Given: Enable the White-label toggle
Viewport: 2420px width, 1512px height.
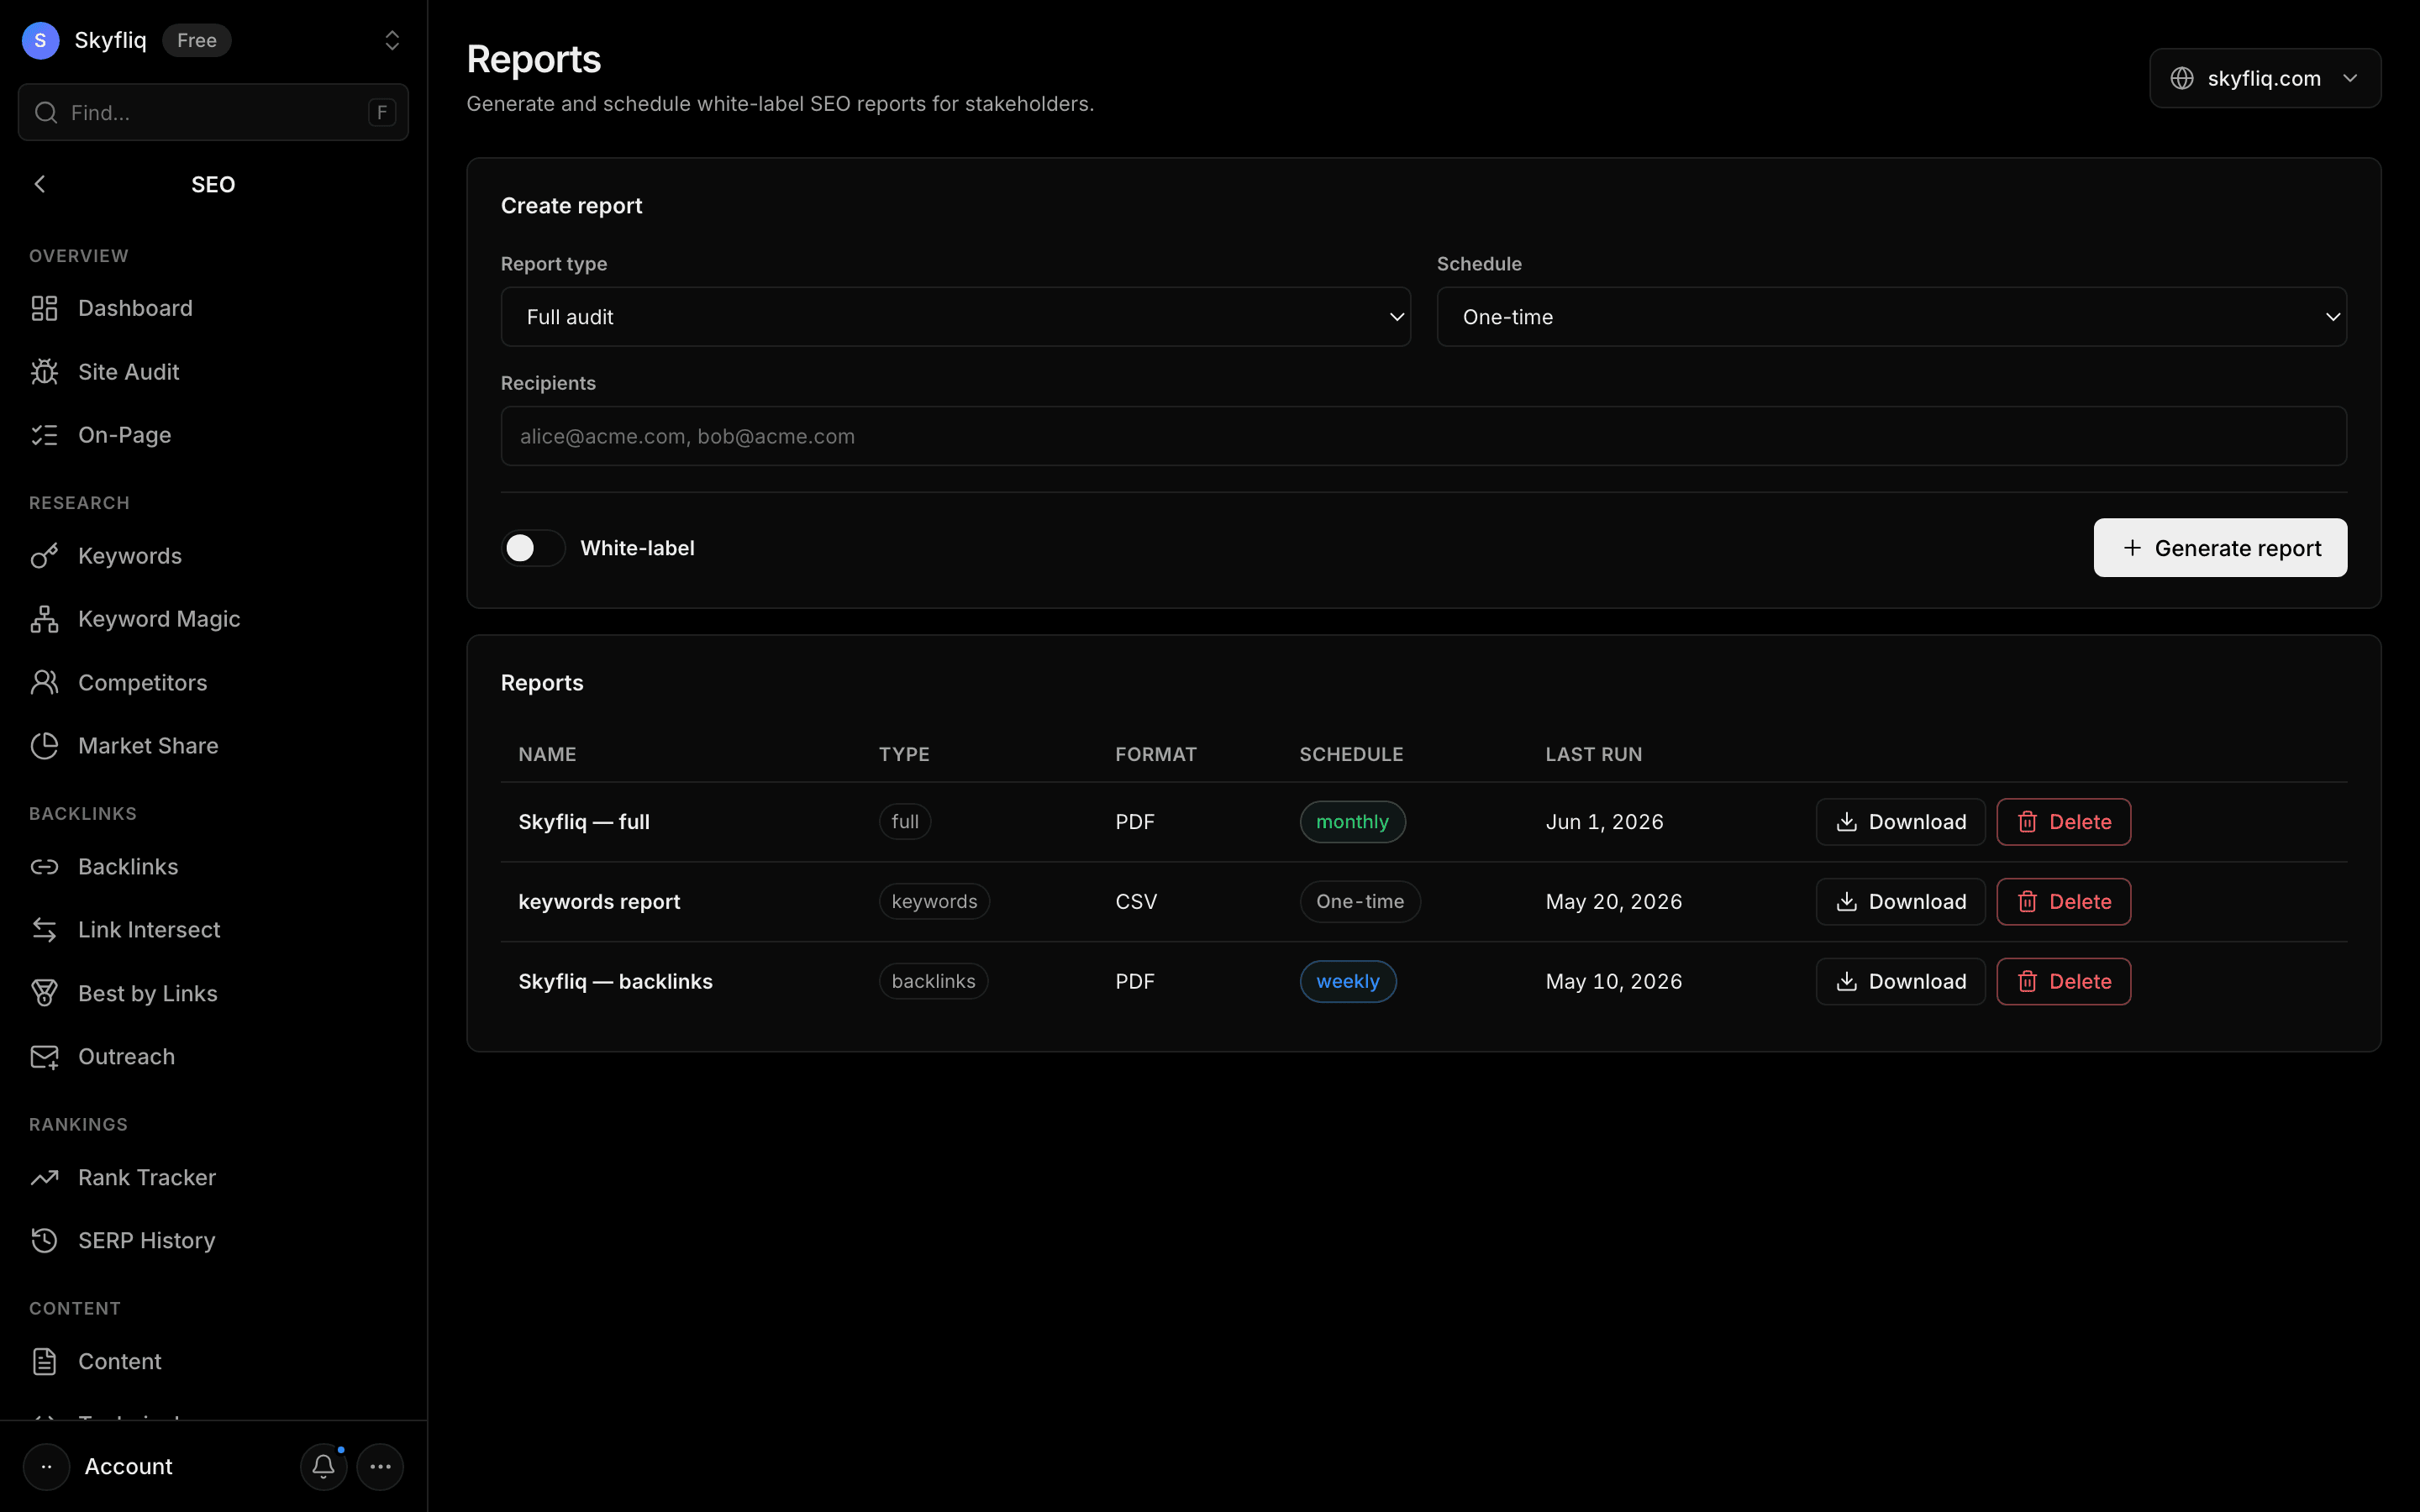Looking at the screenshot, I should [x=533, y=548].
